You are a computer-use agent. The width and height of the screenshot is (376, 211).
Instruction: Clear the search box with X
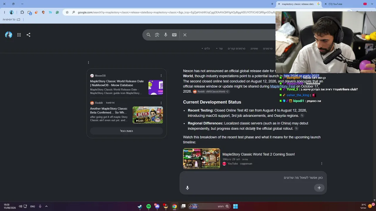click(x=185, y=35)
